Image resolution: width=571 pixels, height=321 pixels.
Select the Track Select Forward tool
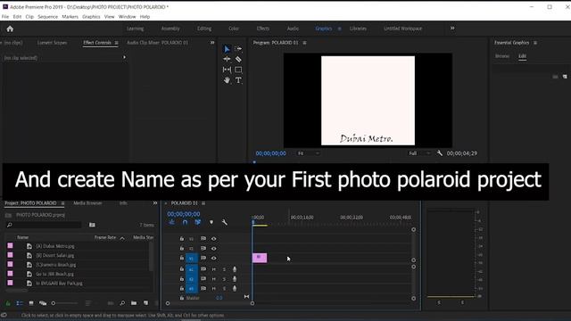click(238, 49)
